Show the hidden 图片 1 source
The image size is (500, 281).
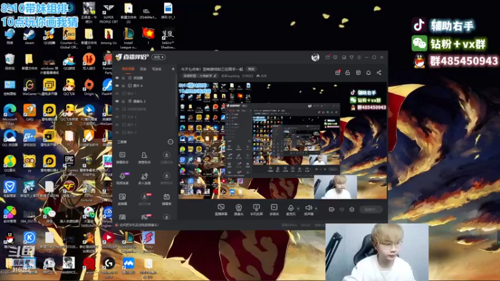117,93
